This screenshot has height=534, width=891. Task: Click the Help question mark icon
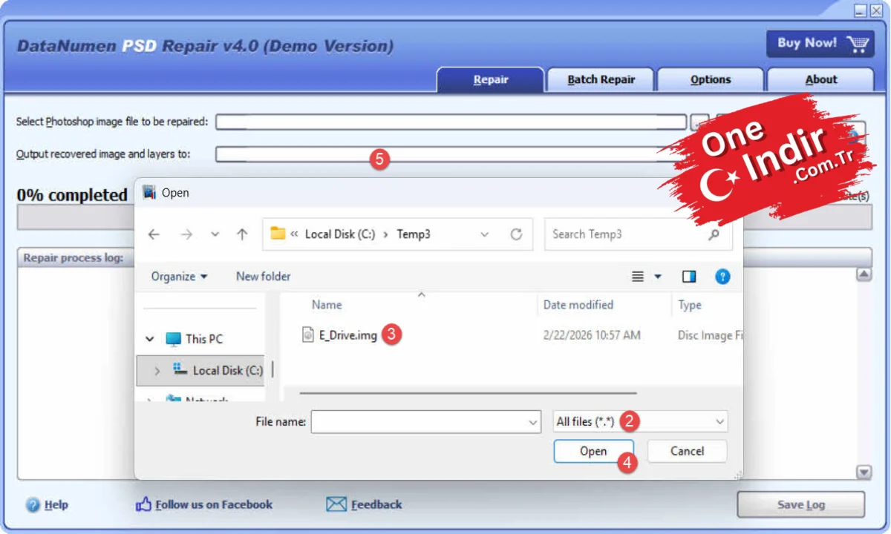click(x=33, y=505)
